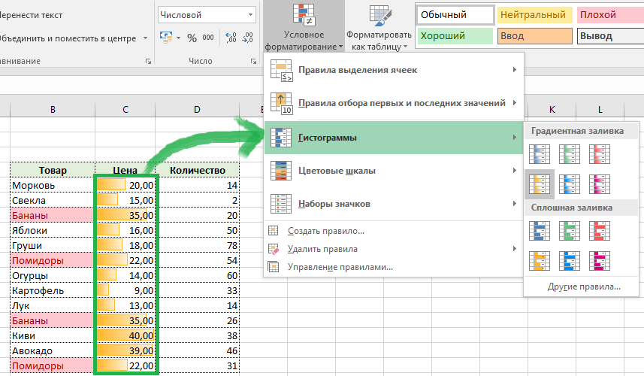This screenshot has width=644, height=376.
Task: Select the price cell 40,00
Action: tap(125, 335)
